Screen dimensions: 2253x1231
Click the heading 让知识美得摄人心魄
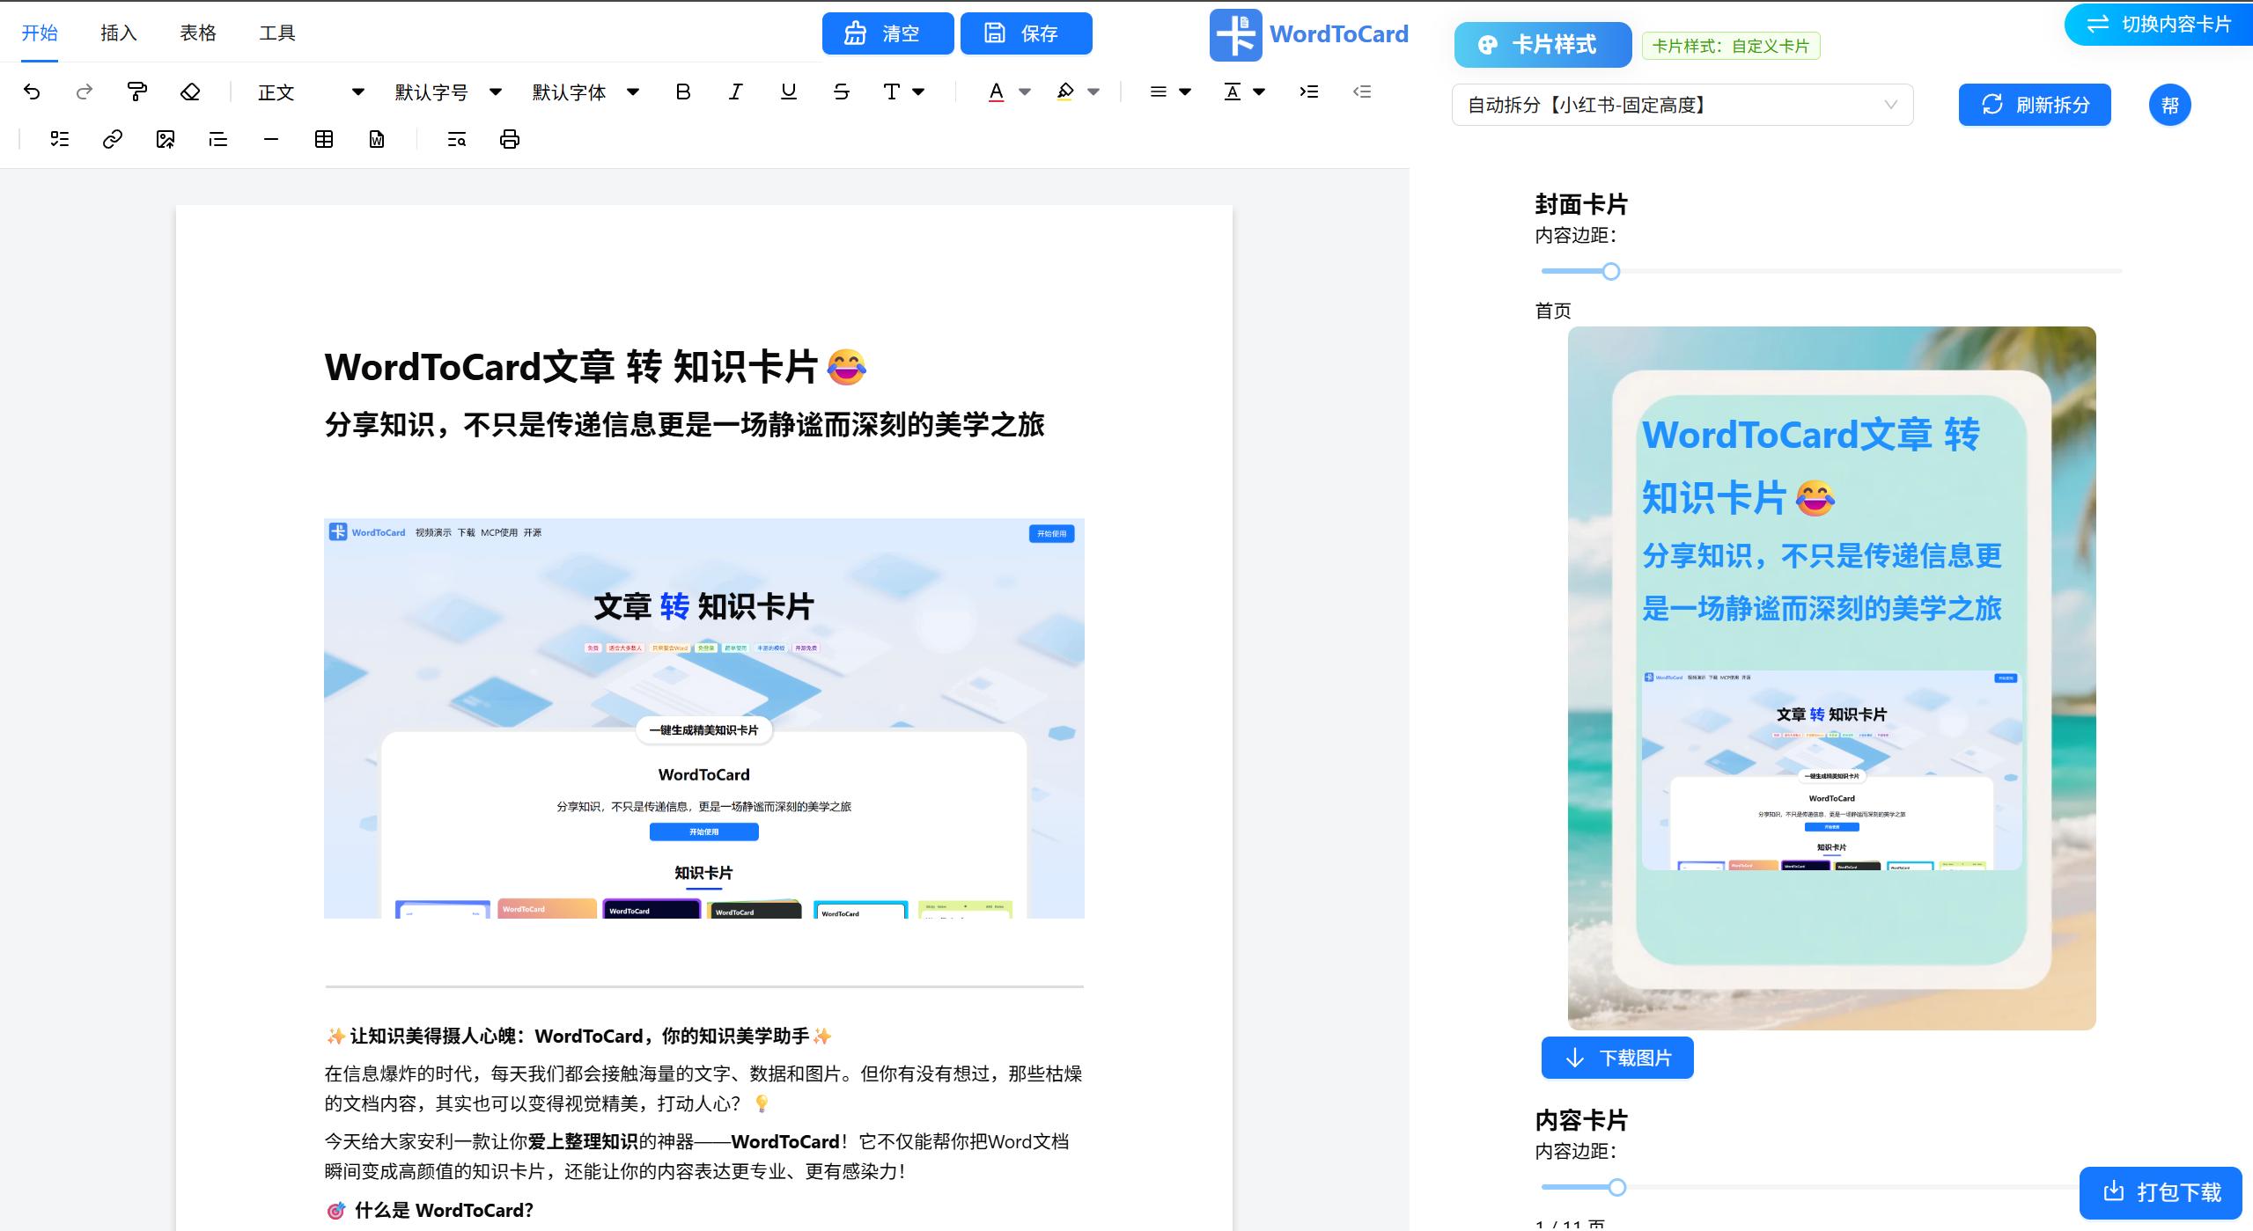pos(578,1037)
